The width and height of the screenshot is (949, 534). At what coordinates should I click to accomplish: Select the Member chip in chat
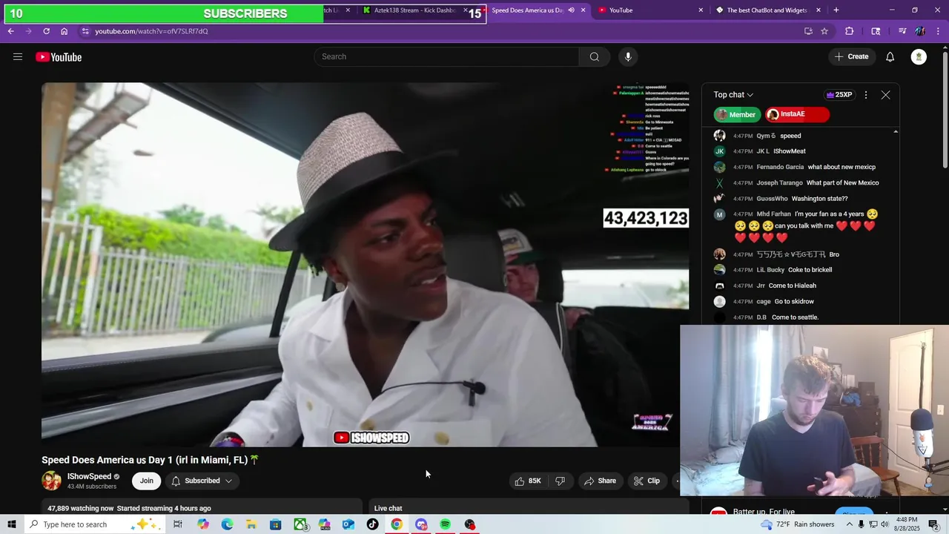point(737,114)
